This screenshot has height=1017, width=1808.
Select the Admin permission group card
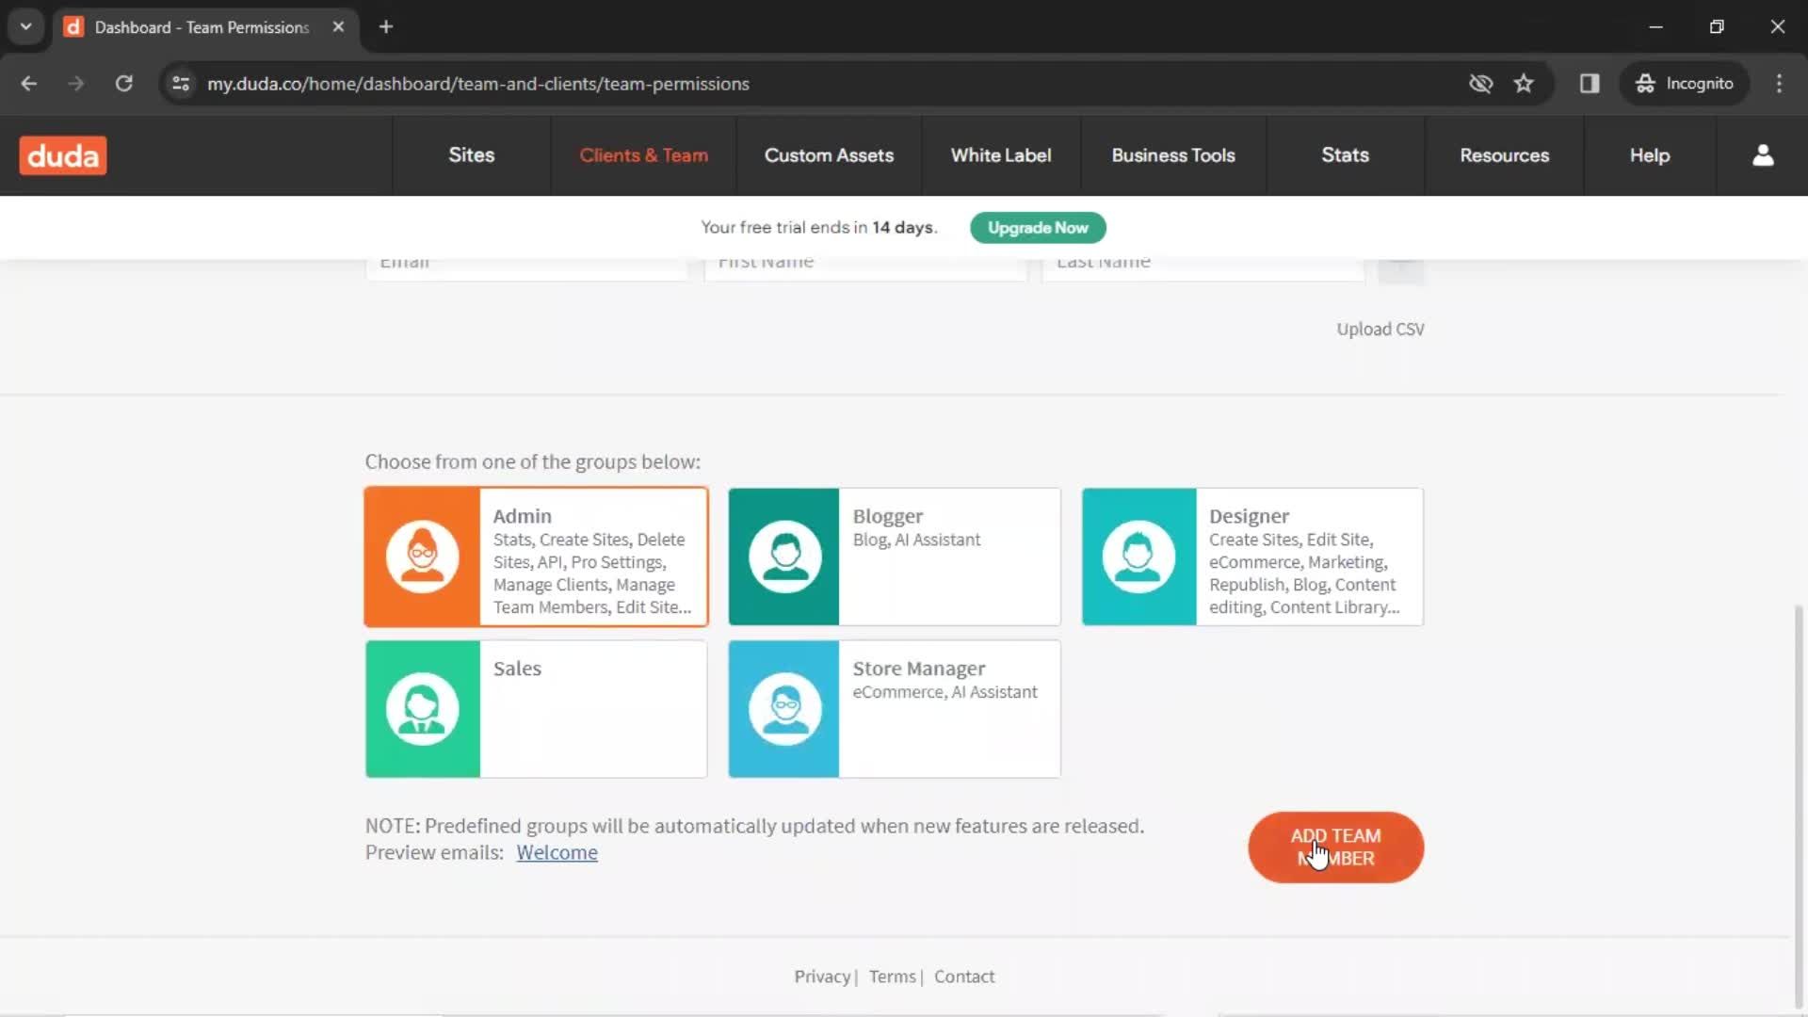pos(536,557)
